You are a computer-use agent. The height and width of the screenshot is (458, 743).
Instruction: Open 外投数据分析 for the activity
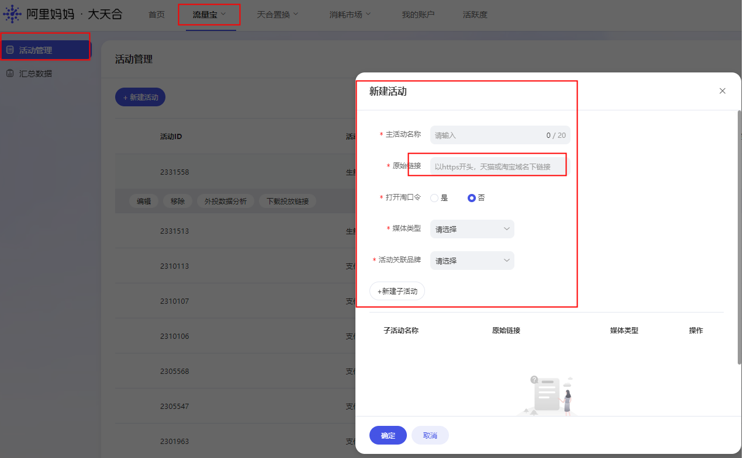coord(225,201)
